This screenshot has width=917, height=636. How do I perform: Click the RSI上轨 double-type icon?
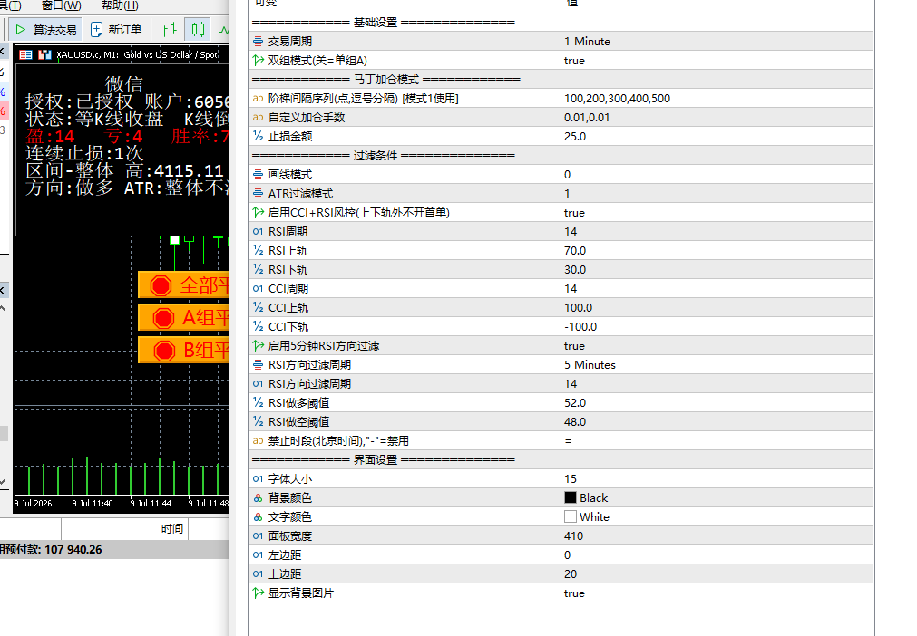[258, 251]
